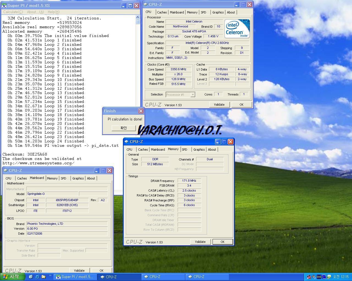Click the speaker volume tray icon
The width and height of the screenshot is (352, 281).
(x=314, y=277)
